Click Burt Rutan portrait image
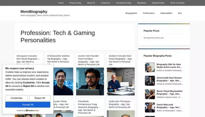Screen dimensions: 205x117 click(121, 82)
